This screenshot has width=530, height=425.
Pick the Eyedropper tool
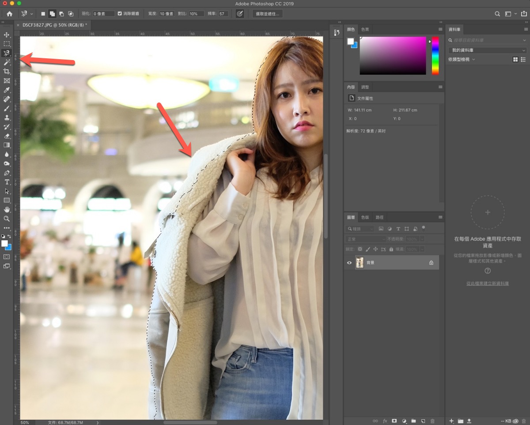click(x=7, y=90)
